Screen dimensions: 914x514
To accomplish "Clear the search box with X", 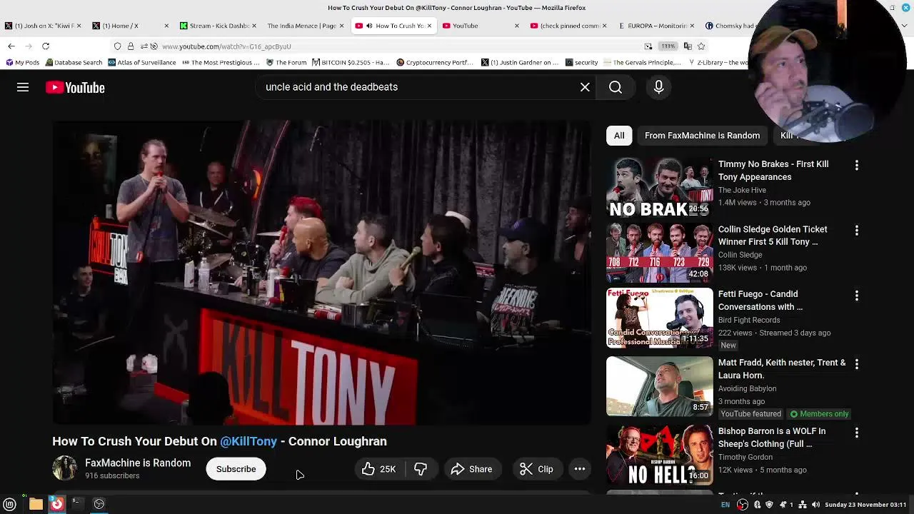I will [x=585, y=87].
